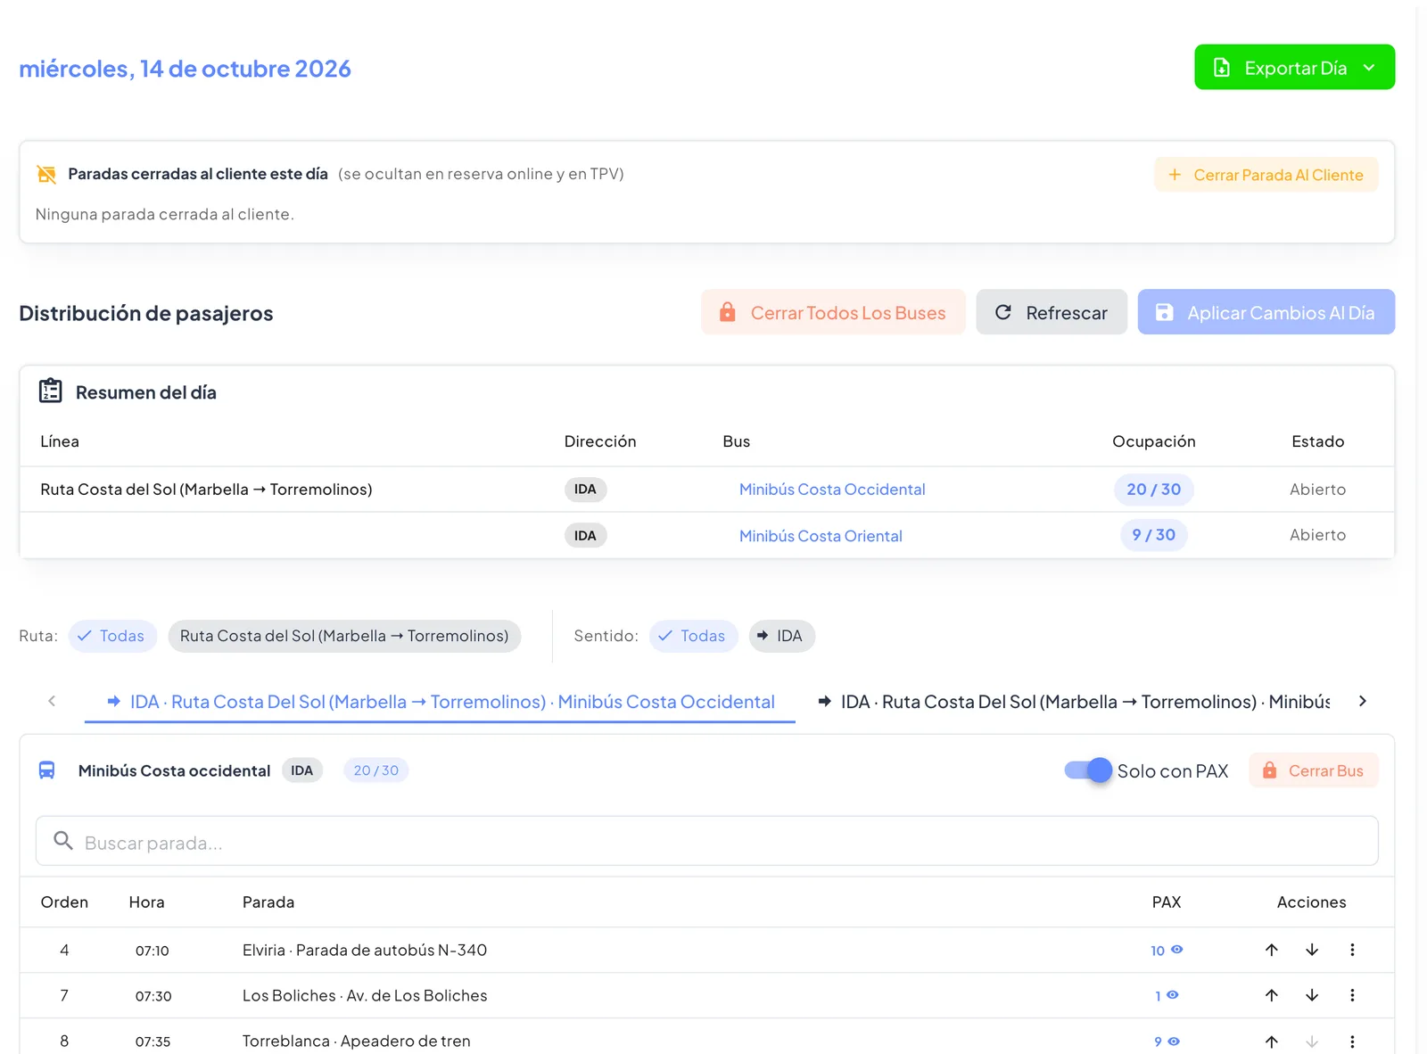1427x1054 pixels.
Task: Toggle the Solo con PAX switch
Action: point(1088,770)
